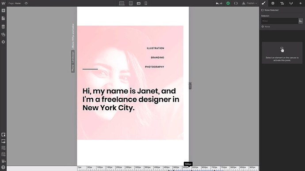The width and height of the screenshot is (305, 171).
Task: Open the Navigator tab
Action: [282, 3]
